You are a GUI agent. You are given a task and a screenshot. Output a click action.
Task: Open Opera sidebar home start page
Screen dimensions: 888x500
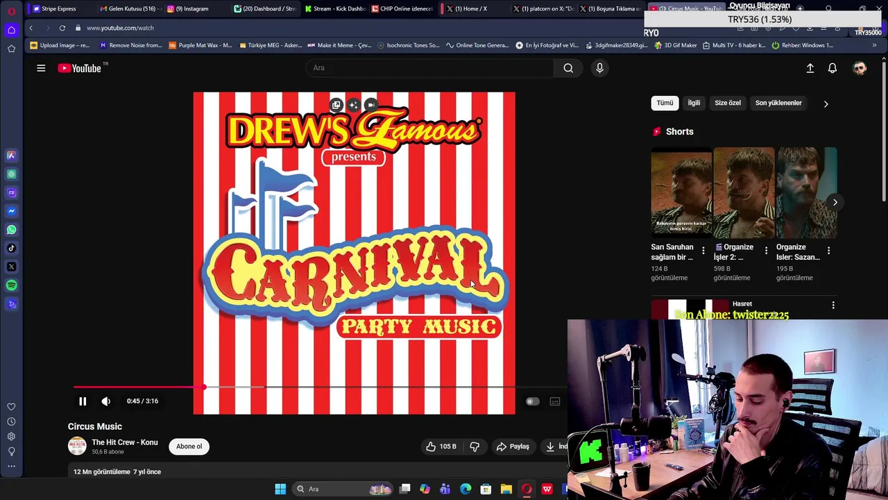(x=11, y=30)
